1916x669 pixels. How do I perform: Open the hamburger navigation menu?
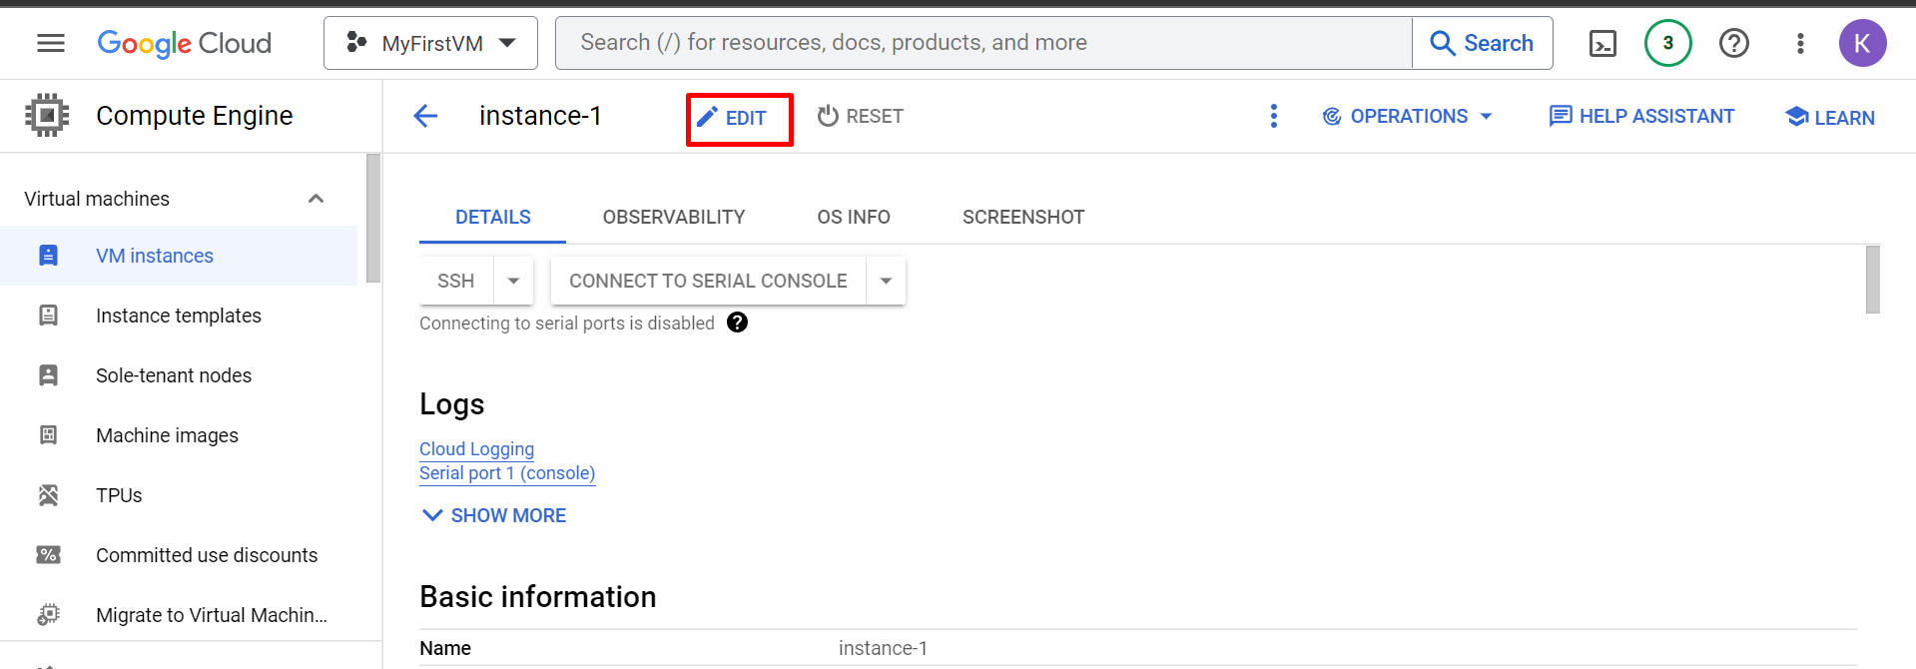tap(50, 43)
